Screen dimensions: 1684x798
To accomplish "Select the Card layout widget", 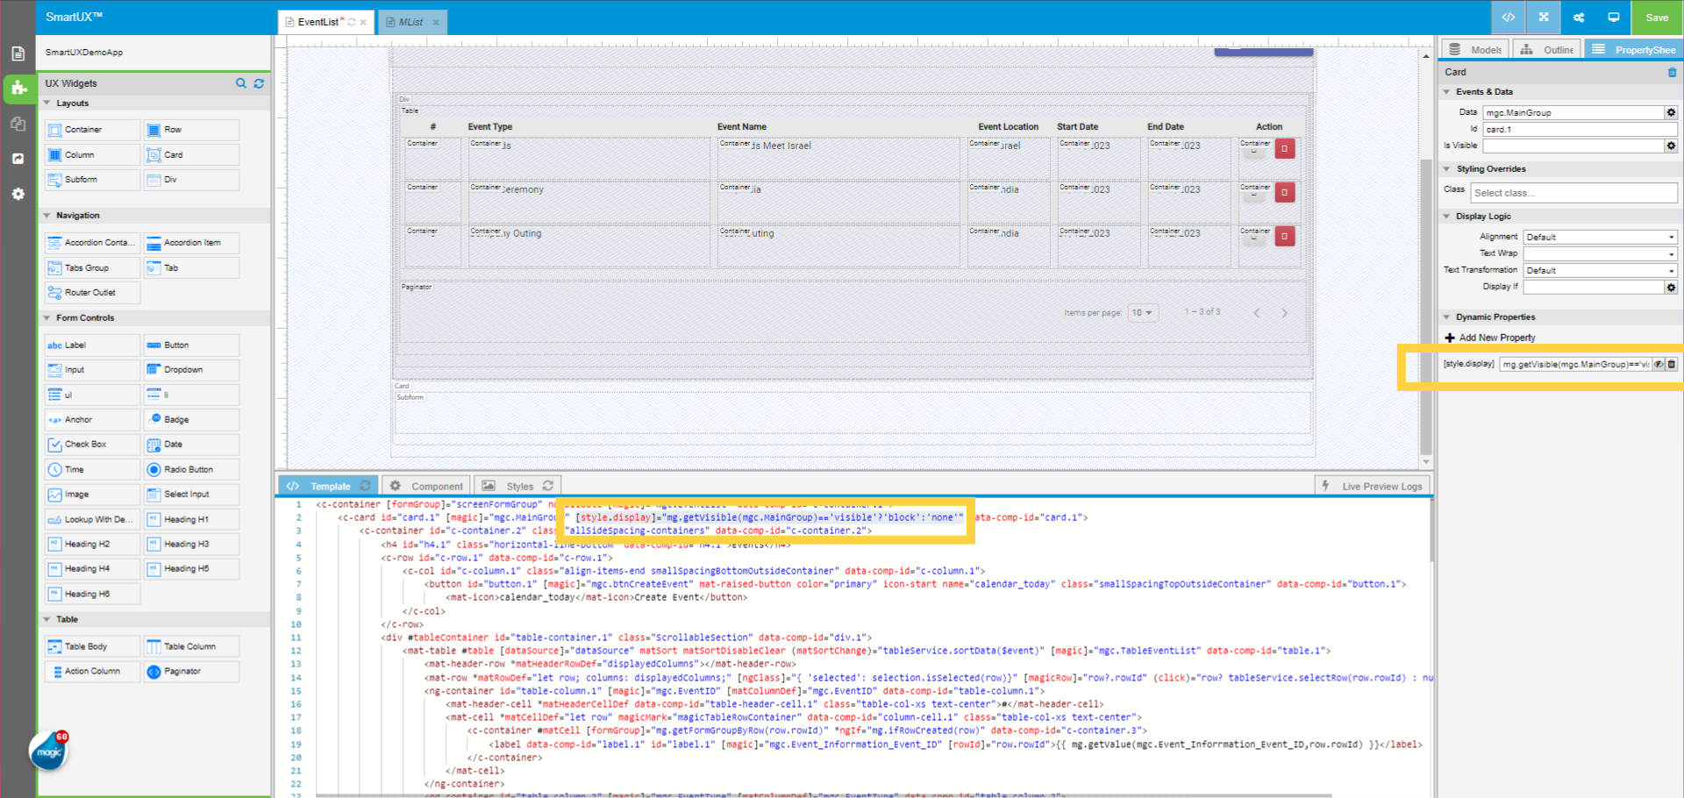I will (x=191, y=154).
